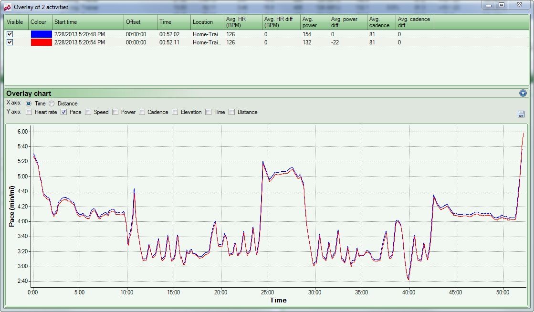Uncheck visibility of the blue activity
534x312 pixels.
click(x=10, y=34)
